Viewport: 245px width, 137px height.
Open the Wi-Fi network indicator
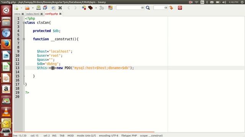[x=196, y=2]
